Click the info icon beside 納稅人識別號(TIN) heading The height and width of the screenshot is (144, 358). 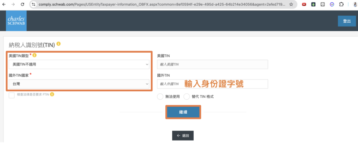tap(58, 44)
